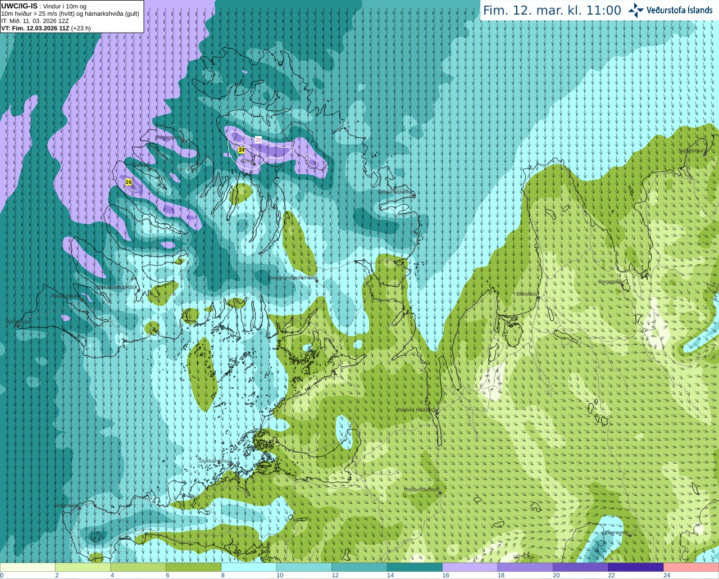This screenshot has width=719, height=579.
Task: Click the legend scale number 24
Action: pyautogui.click(x=667, y=575)
